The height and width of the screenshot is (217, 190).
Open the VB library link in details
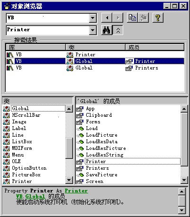19,196
